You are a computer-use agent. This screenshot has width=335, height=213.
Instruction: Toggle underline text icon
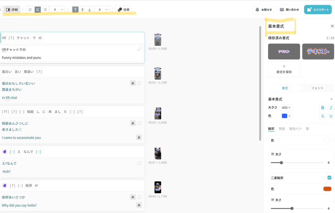(331, 116)
